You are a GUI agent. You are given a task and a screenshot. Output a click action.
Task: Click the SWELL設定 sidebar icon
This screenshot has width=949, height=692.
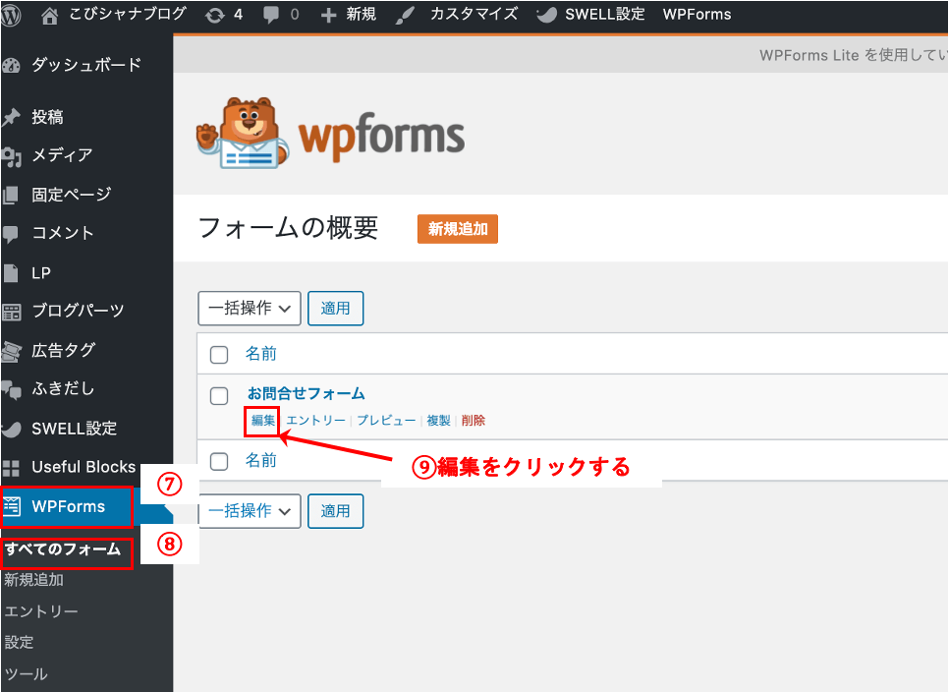pyautogui.click(x=12, y=430)
